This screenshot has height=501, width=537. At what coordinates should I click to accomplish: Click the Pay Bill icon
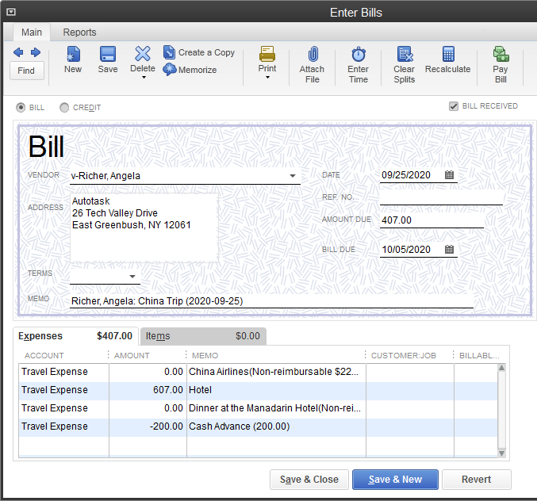[x=501, y=54]
